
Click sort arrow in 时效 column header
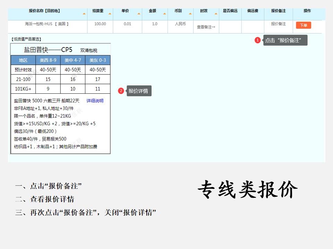click(216, 14)
